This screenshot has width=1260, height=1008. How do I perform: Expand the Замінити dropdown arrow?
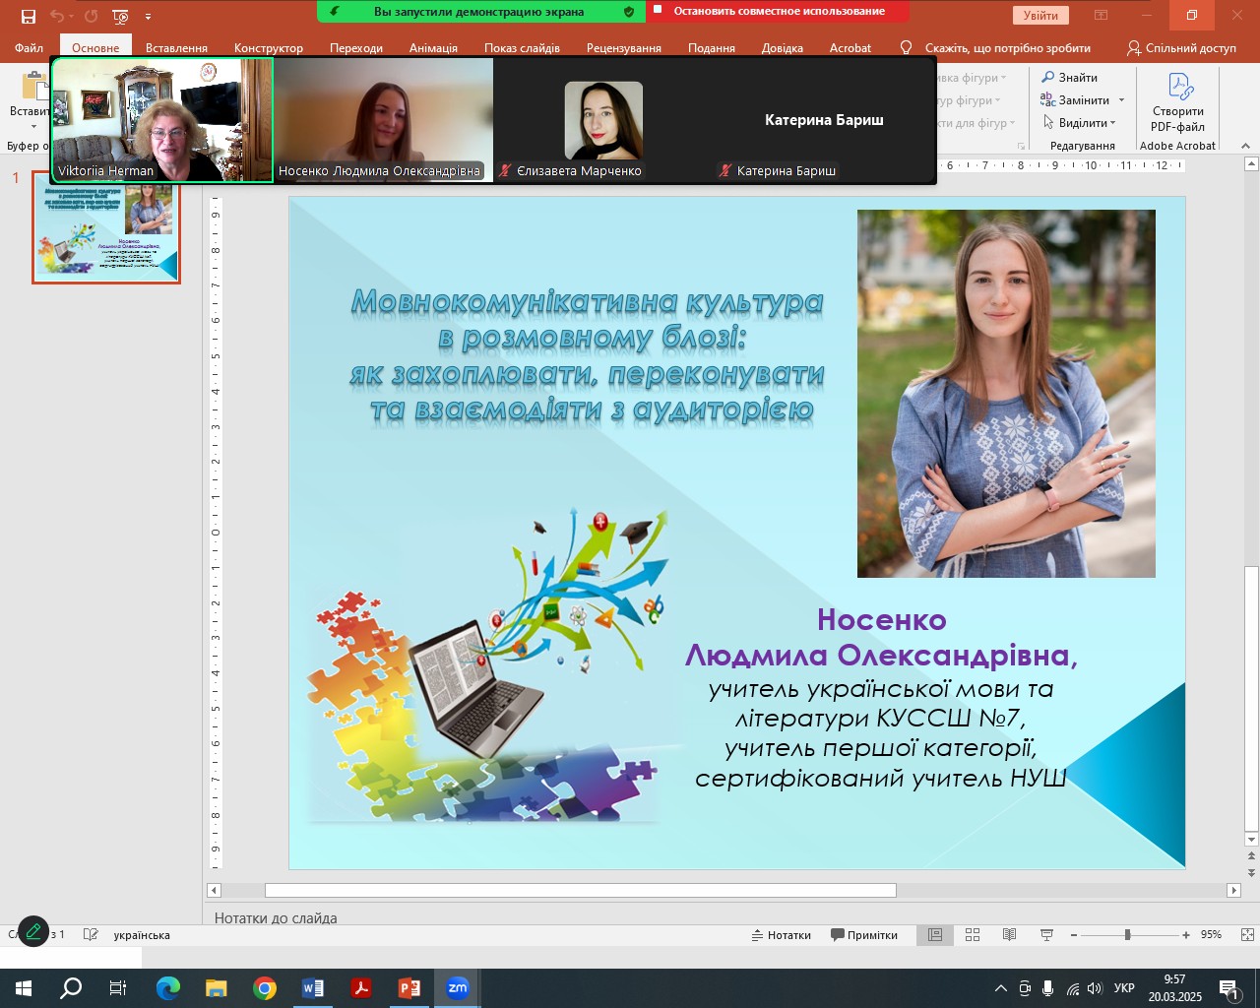coord(1121,99)
